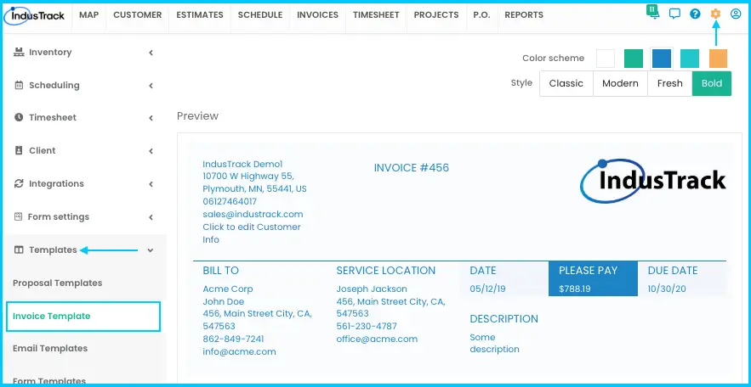This screenshot has height=387, width=751.
Task: Select the Modern style
Action: click(620, 84)
